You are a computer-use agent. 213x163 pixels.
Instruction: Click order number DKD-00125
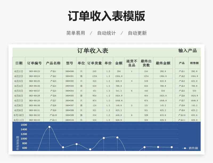[35, 81]
